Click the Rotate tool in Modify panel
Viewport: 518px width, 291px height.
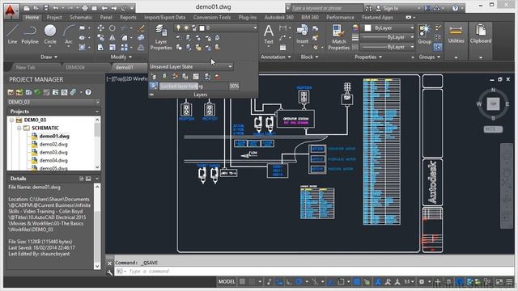point(113,28)
